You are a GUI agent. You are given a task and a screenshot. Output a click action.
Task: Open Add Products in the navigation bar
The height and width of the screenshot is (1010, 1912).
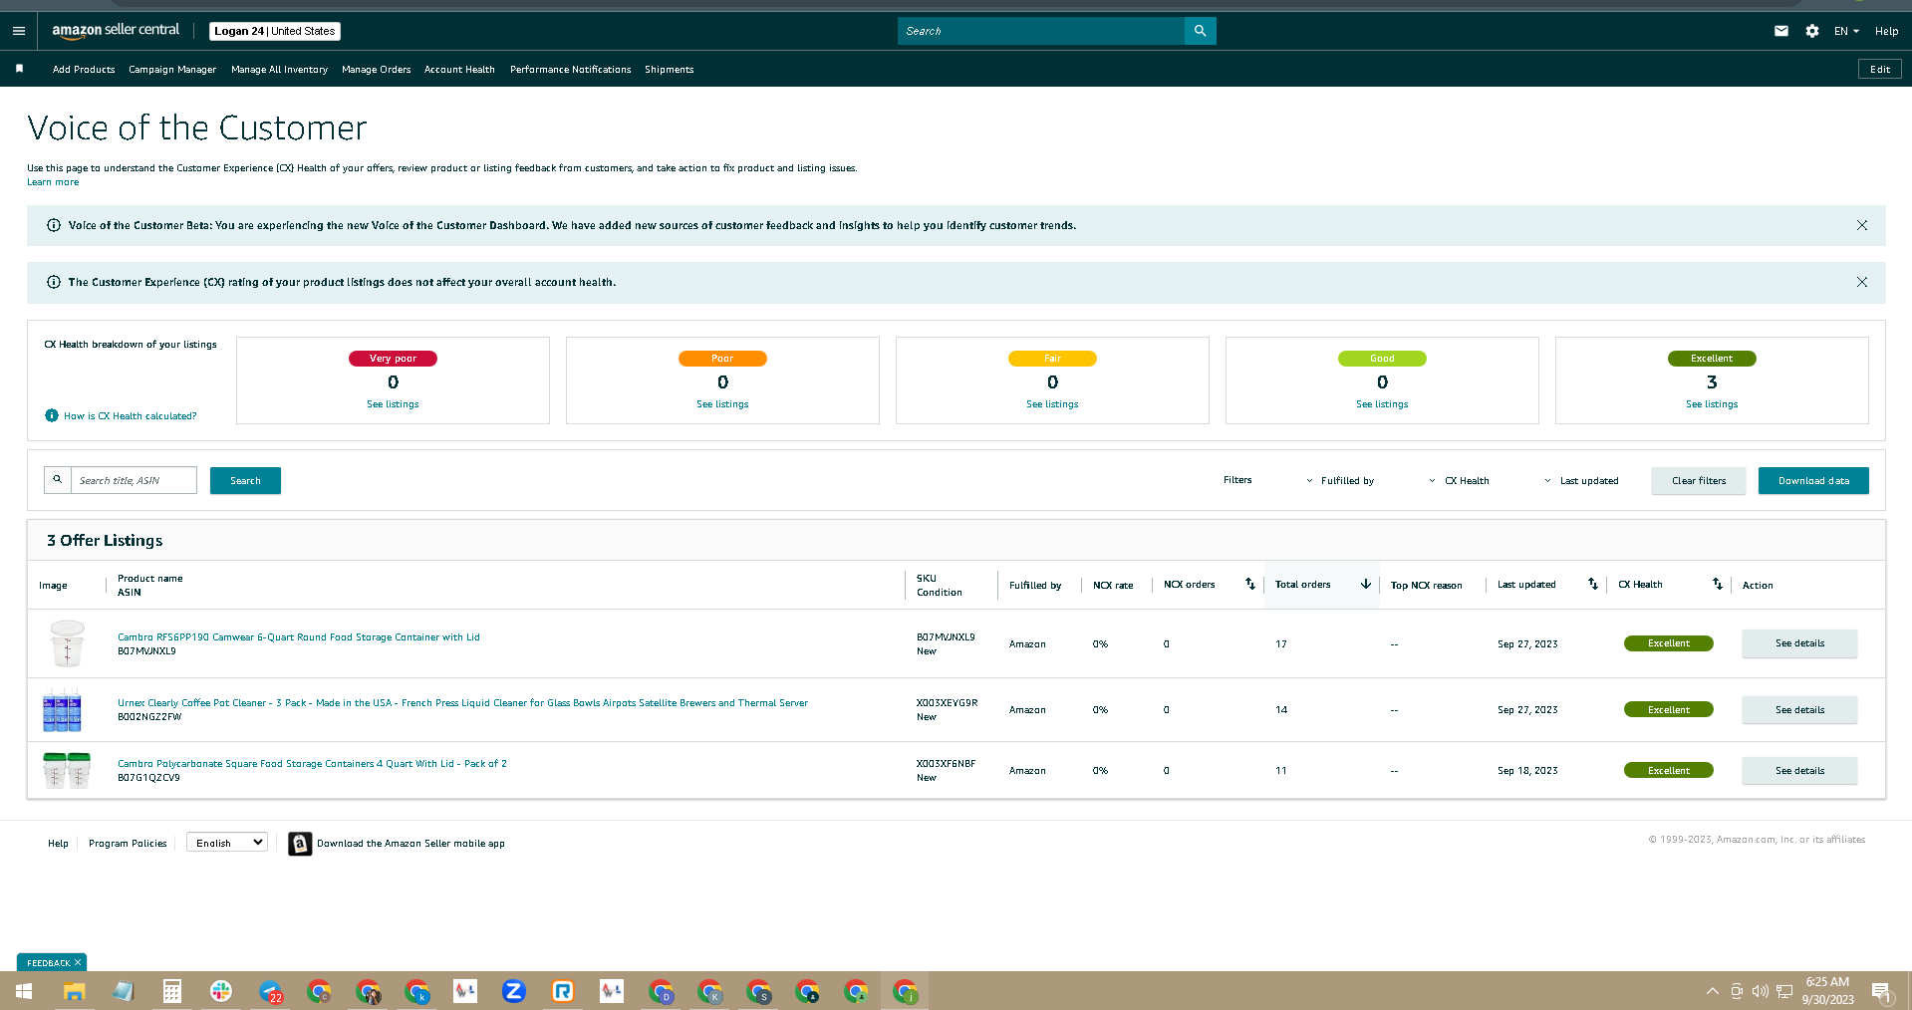[84, 70]
